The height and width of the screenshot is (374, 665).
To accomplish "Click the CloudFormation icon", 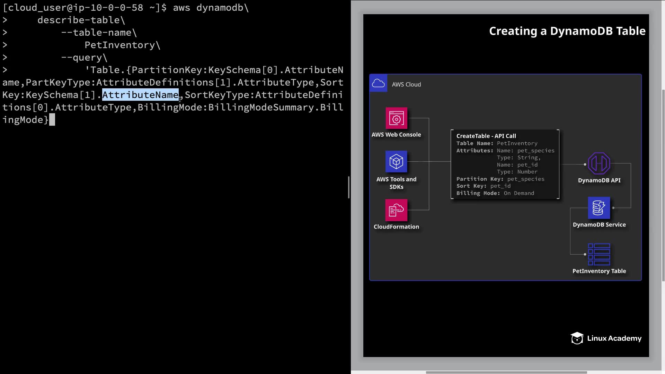I will pyautogui.click(x=396, y=210).
